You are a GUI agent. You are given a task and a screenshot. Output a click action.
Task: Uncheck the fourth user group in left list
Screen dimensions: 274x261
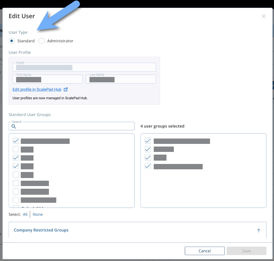tap(16, 166)
